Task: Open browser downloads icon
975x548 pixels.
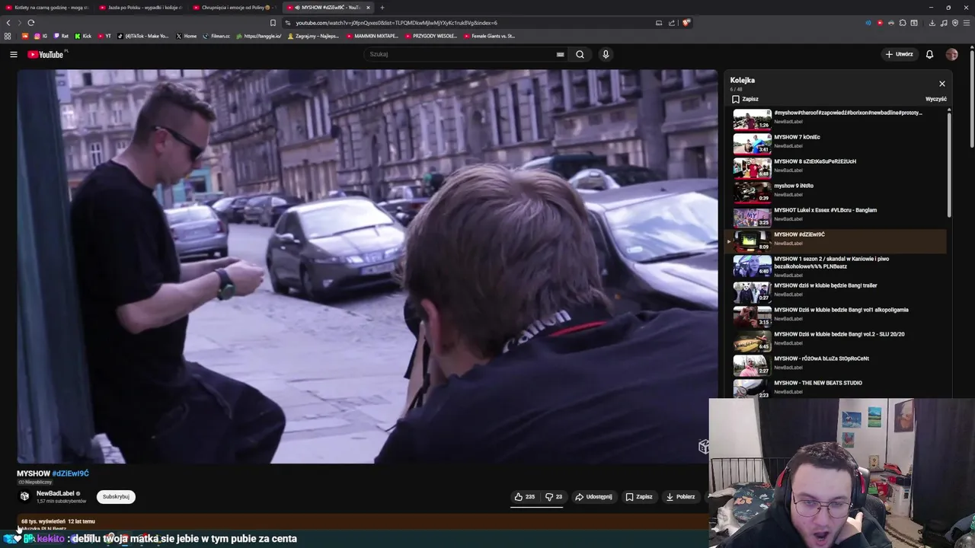Action: pos(932,23)
